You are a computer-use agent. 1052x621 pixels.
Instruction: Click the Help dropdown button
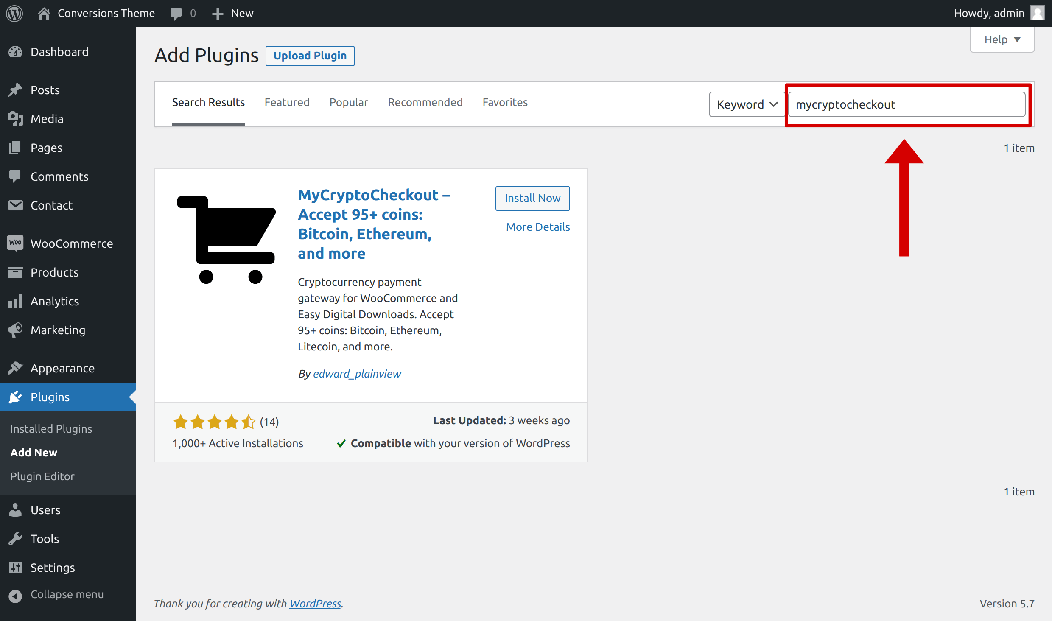tap(1001, 39)
